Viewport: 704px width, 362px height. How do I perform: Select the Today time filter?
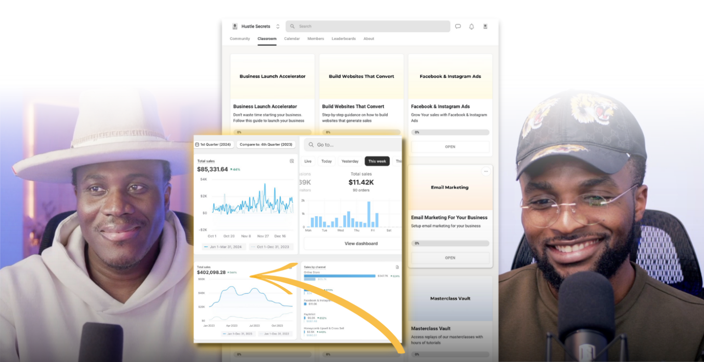click(326, 161)
